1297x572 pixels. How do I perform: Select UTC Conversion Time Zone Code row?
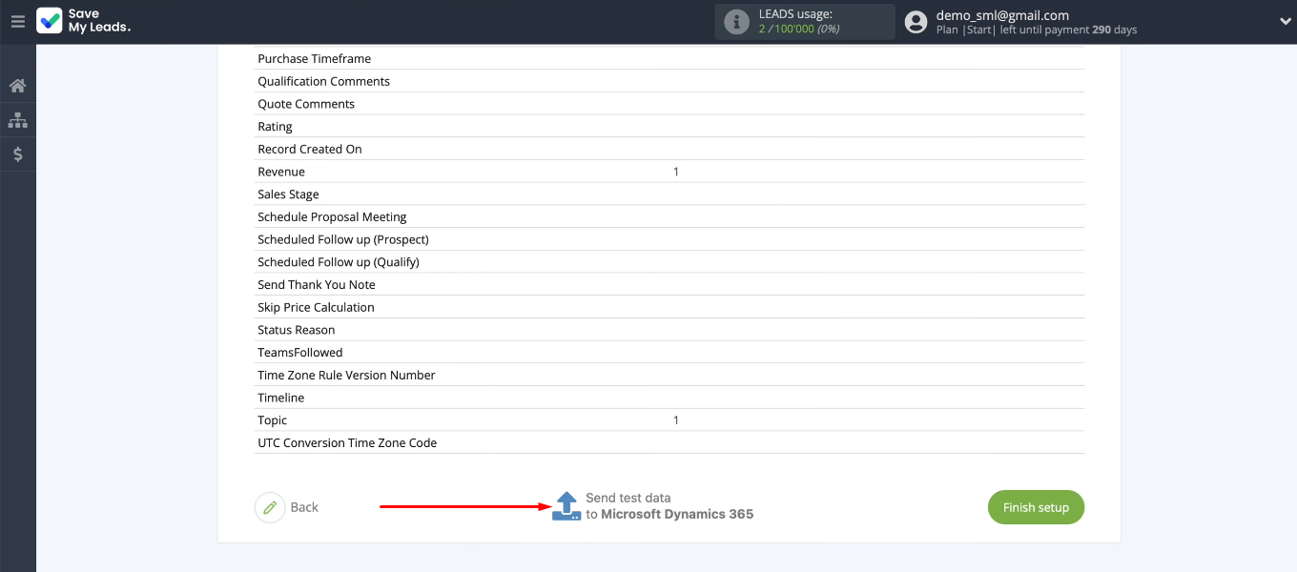(669, 443)
